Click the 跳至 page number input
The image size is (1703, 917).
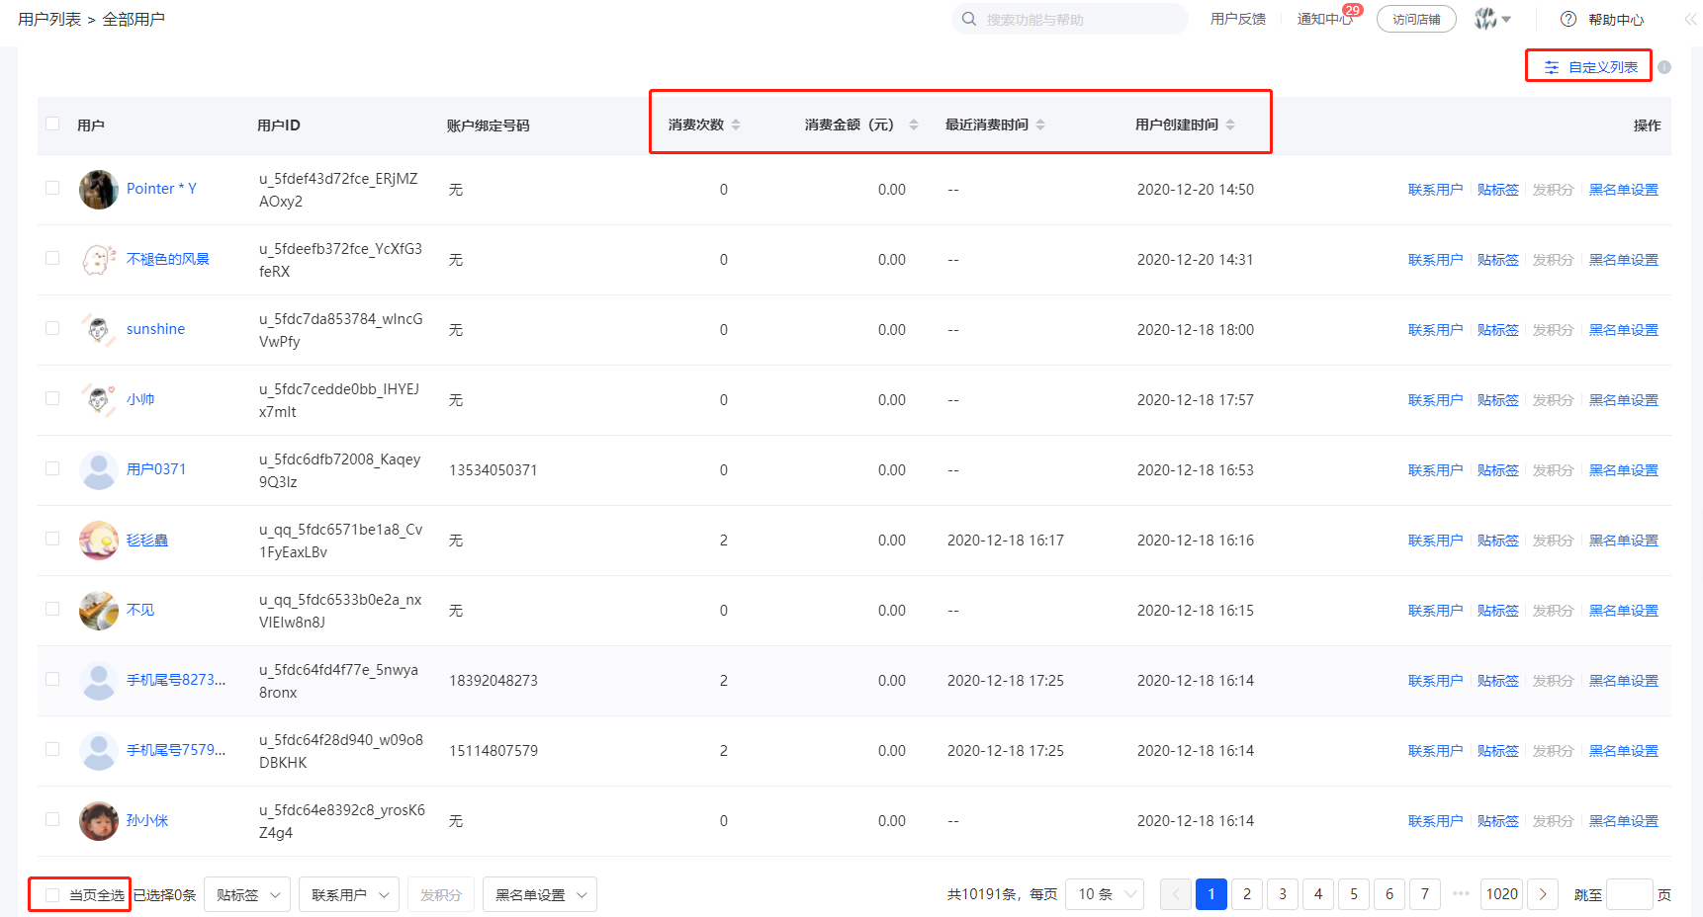[x=1630, y=894]
